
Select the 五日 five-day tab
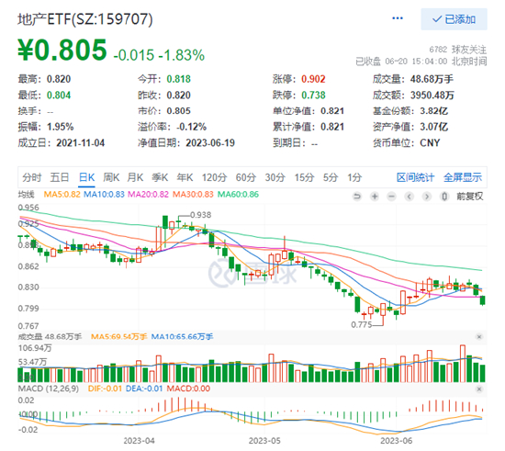click(60, 177)
